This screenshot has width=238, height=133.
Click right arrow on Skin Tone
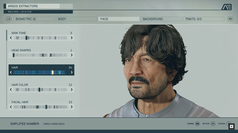point(72,38)
